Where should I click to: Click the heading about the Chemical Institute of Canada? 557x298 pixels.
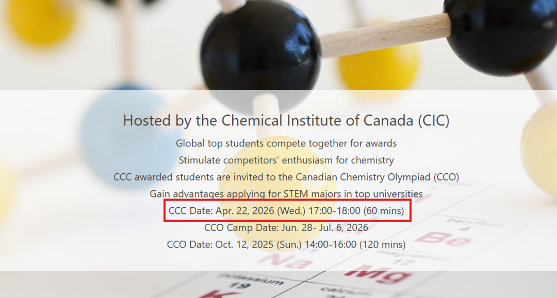(x=286, y=121)
